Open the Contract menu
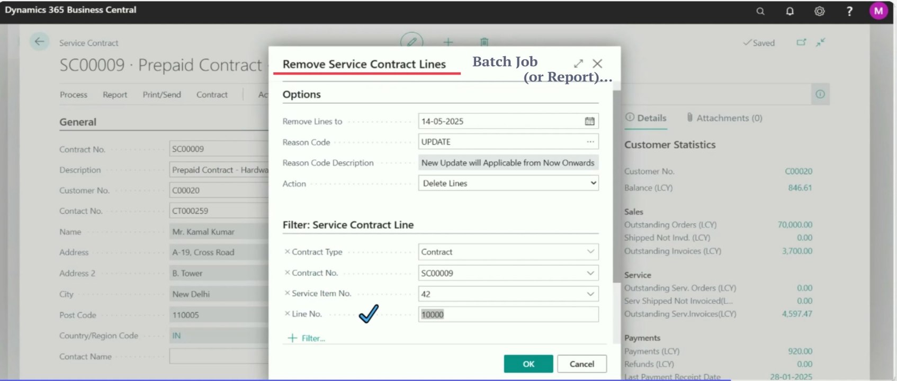 (212, 95)
